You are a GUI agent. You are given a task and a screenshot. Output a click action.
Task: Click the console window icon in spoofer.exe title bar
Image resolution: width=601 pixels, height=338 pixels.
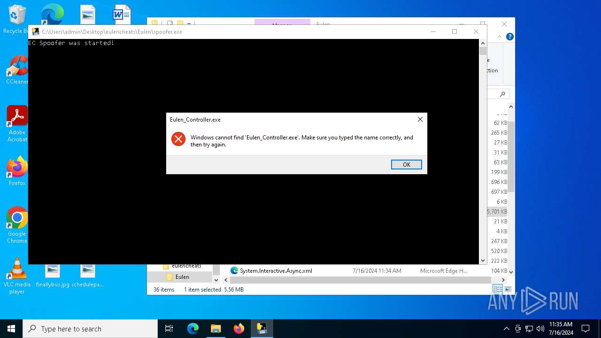[36, 31]
